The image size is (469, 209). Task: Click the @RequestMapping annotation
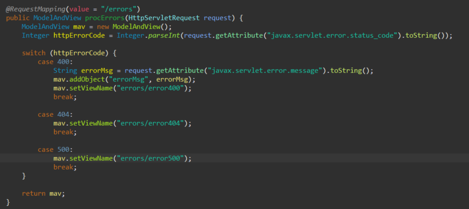click(36, 9)
